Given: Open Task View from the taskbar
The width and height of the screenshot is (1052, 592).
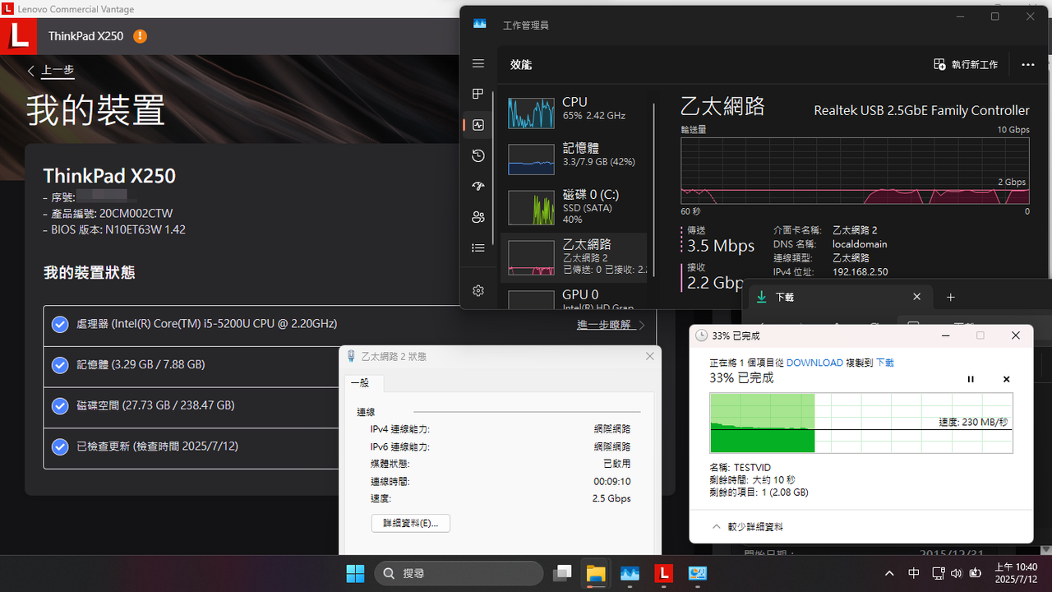Looking at the screenshot, I should pos(562,573).
